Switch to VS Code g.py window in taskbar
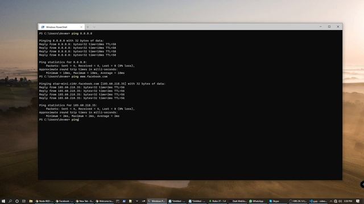The width and height of the screenshot is (364, 204). click(318, 201)
